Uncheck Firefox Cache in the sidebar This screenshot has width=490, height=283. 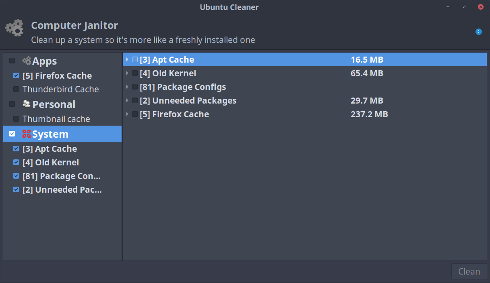(x=16, y=75)
